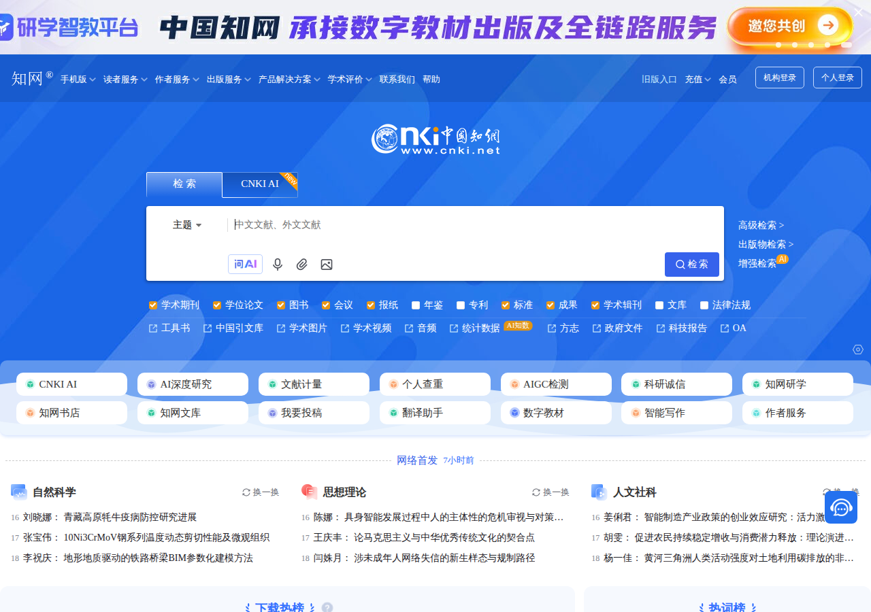Expand the 学术评价 menu

click(350, 80)
